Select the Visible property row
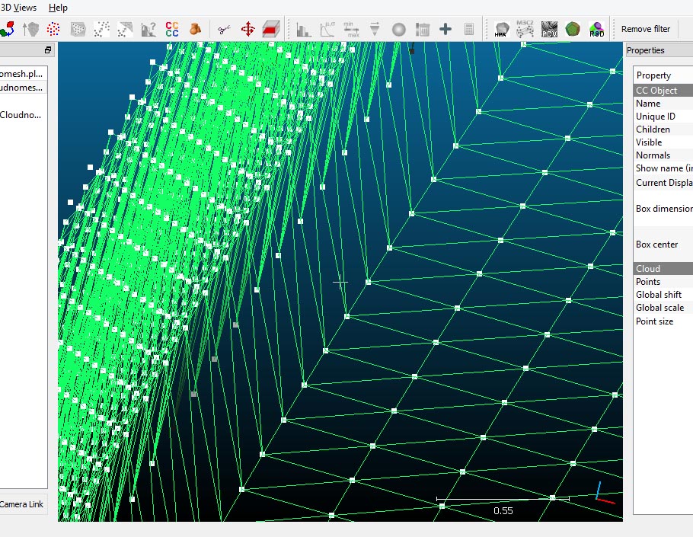The image size is (693, 537). click(649, 142)
